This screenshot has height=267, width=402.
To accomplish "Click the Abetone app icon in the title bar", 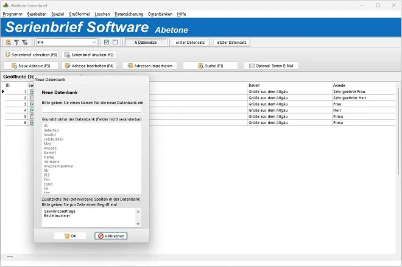I will click(6, 5).
